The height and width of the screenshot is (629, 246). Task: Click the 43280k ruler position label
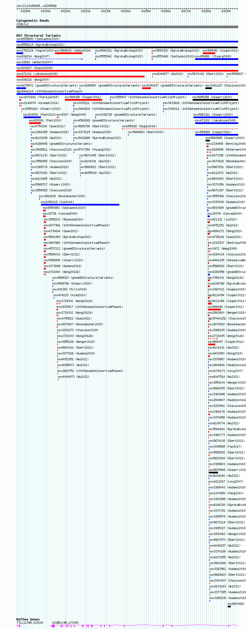tap(206, 11)
